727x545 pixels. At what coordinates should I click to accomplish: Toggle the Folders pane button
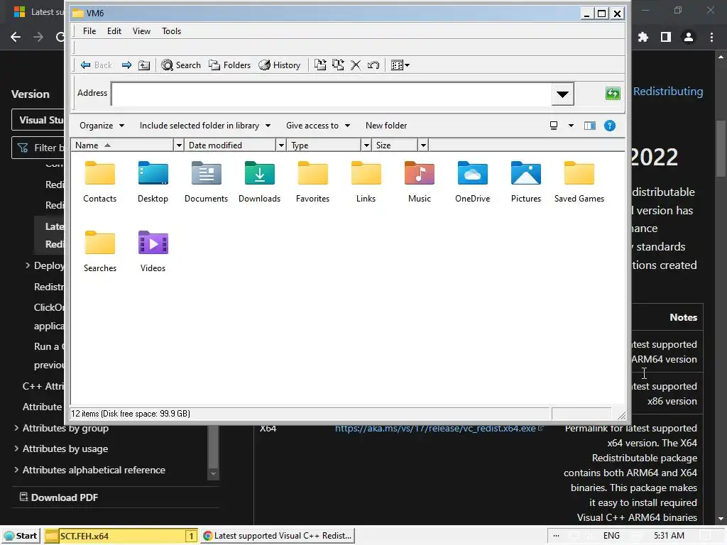229,65
